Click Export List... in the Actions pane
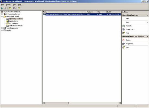Viewport: 149px width, 108px height. [x=130, y=29]
